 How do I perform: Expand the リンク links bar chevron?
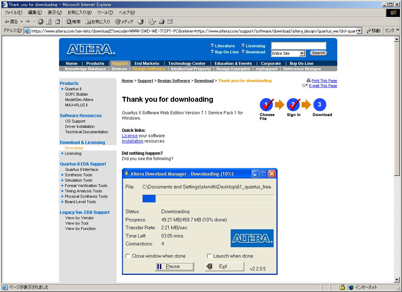pyautogui.click(x=397, y=30)
